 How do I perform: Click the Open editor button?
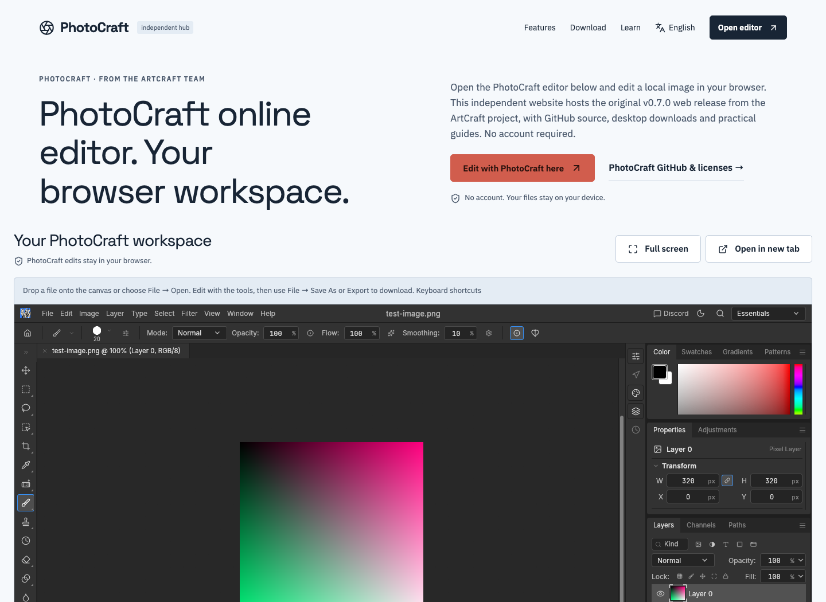[748, 28]
